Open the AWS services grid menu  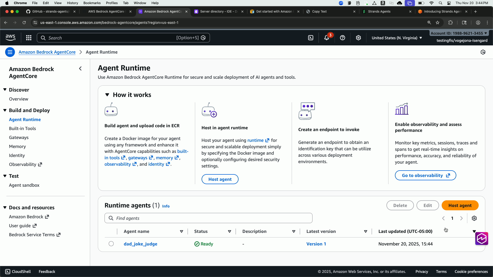click(x=29, y=38)
